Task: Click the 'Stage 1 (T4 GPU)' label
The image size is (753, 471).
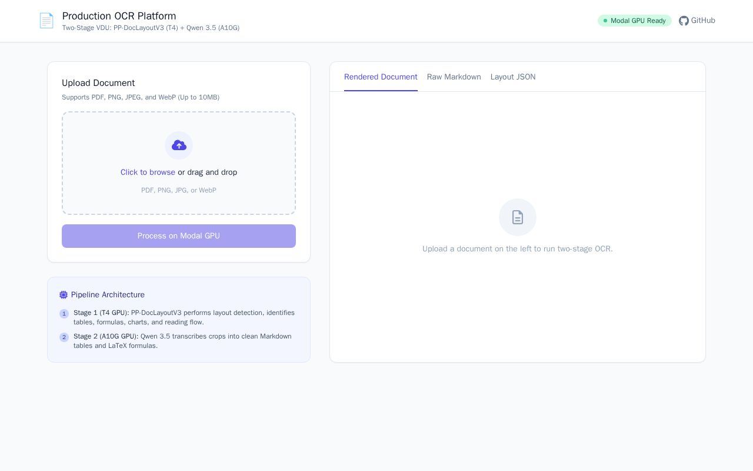Action: [x=101, y=313]
